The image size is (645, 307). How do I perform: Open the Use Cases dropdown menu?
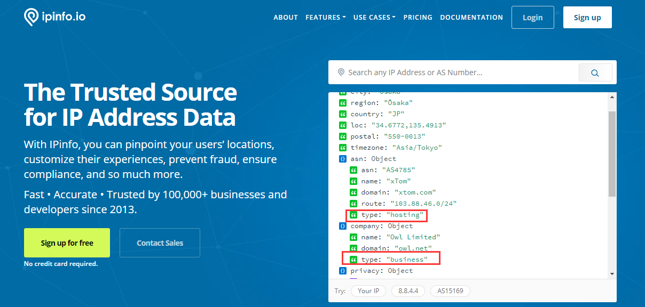(374, 18)
